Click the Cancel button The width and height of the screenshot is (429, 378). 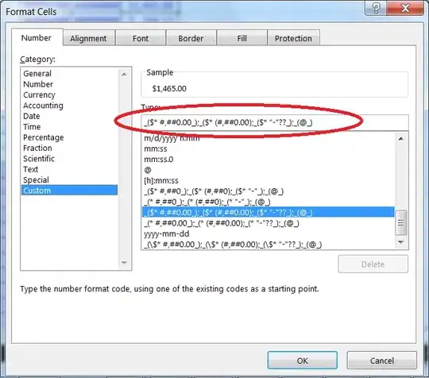pos(382,361)
